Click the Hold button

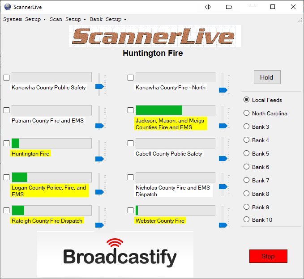pos(267,77)
